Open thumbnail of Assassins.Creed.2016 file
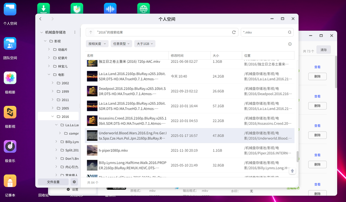The image size is (346, 202). [92, 121]
